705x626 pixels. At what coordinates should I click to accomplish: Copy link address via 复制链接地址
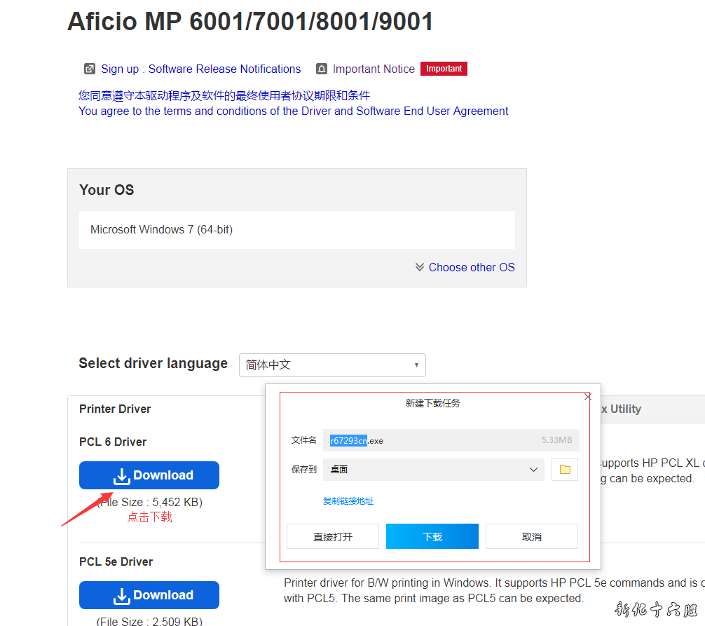tap(348, 501)
